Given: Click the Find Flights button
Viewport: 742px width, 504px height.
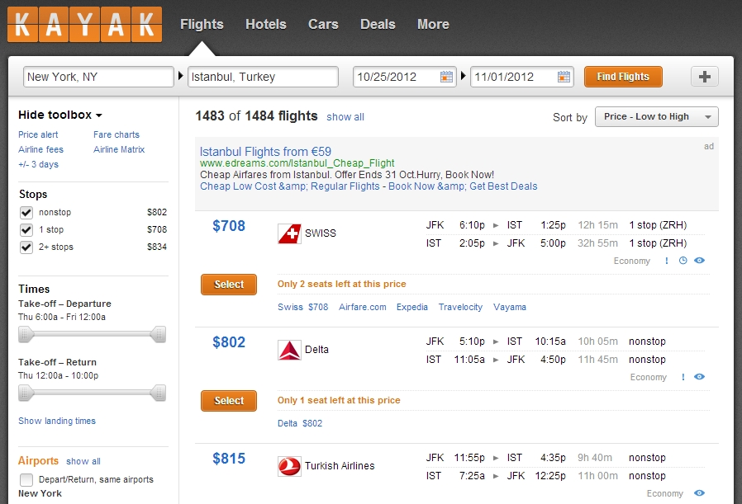Looking at the screenshot, I should coord(623,77).
